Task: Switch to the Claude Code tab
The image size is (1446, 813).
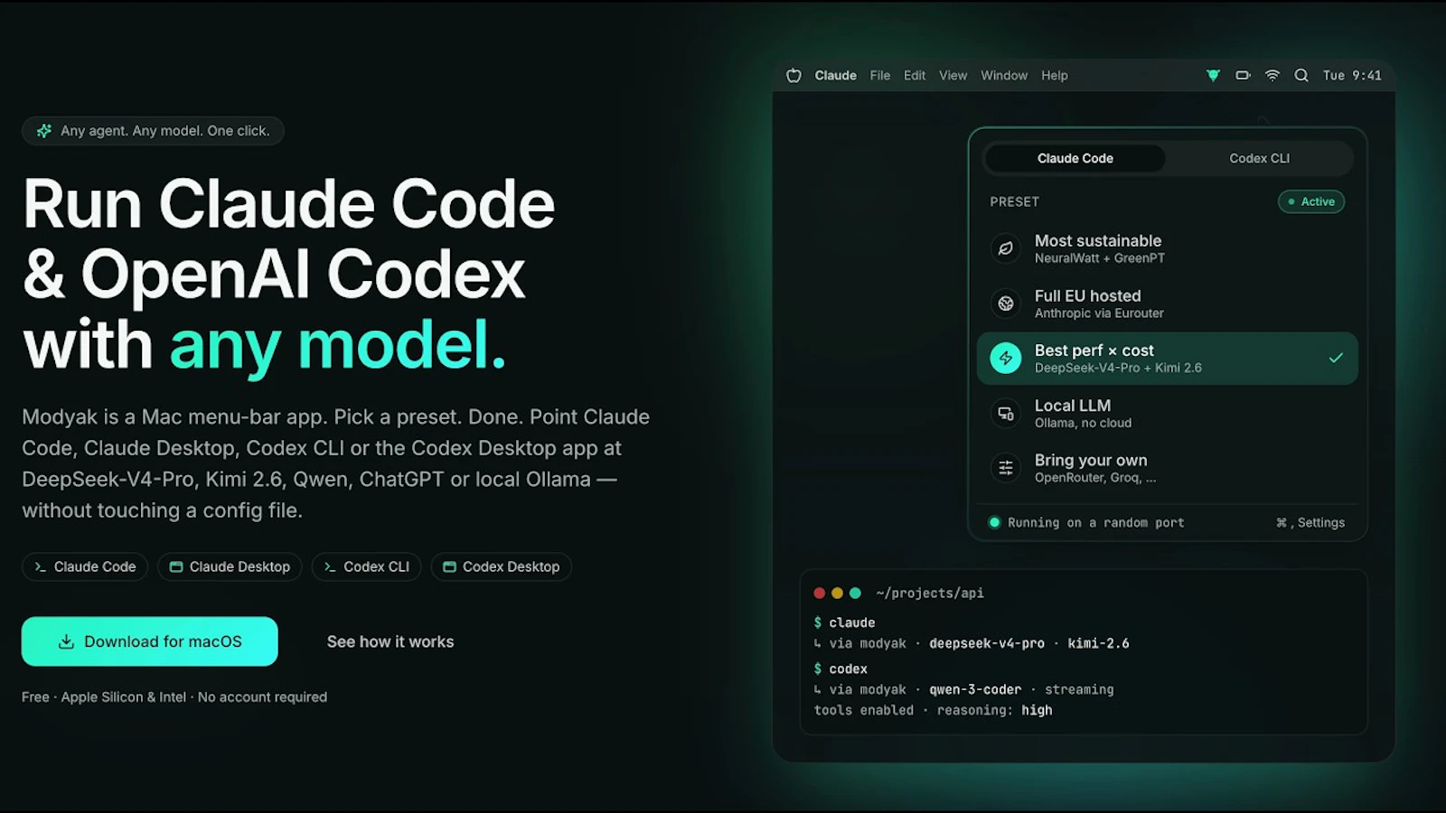Action: point(1075,158)
